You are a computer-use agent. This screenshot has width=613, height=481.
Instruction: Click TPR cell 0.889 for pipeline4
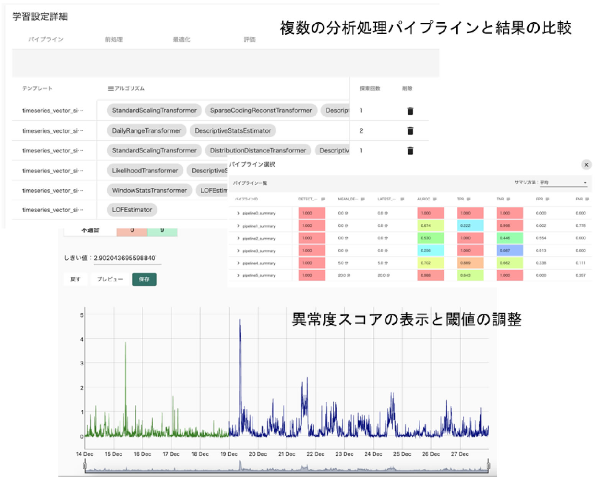pyautogui.click(x=470, y=263)
